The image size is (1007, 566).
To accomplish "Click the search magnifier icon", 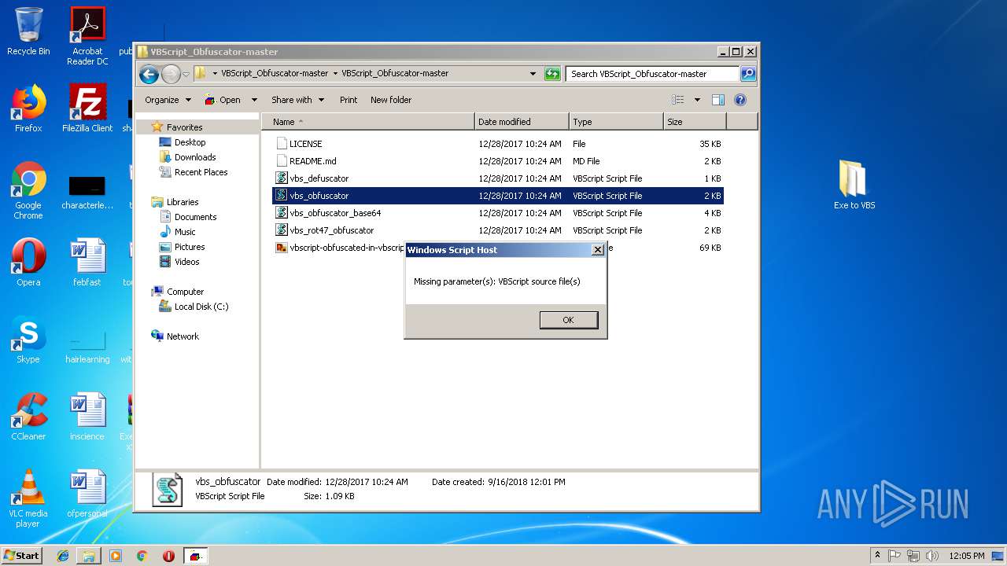I will (x=747, y=74).
